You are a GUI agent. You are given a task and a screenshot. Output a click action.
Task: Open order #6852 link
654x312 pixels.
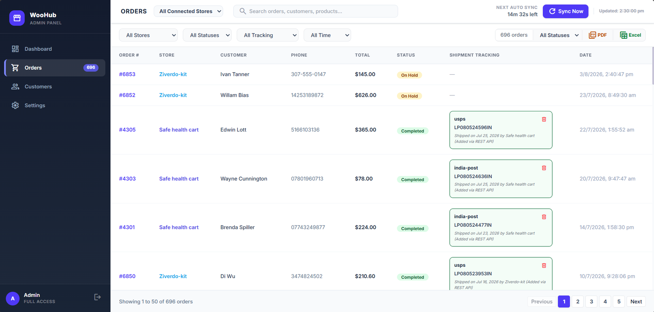point(127,95)
